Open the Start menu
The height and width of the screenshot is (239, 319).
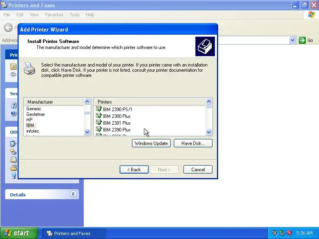19,233
